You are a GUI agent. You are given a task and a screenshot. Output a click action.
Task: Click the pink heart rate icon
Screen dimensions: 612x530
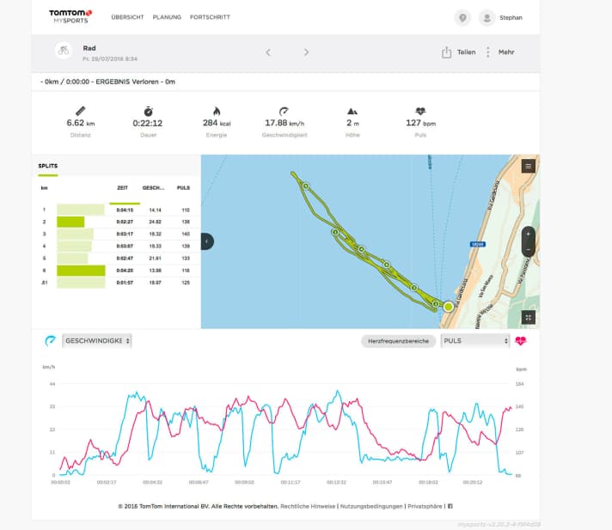(520, 341)
